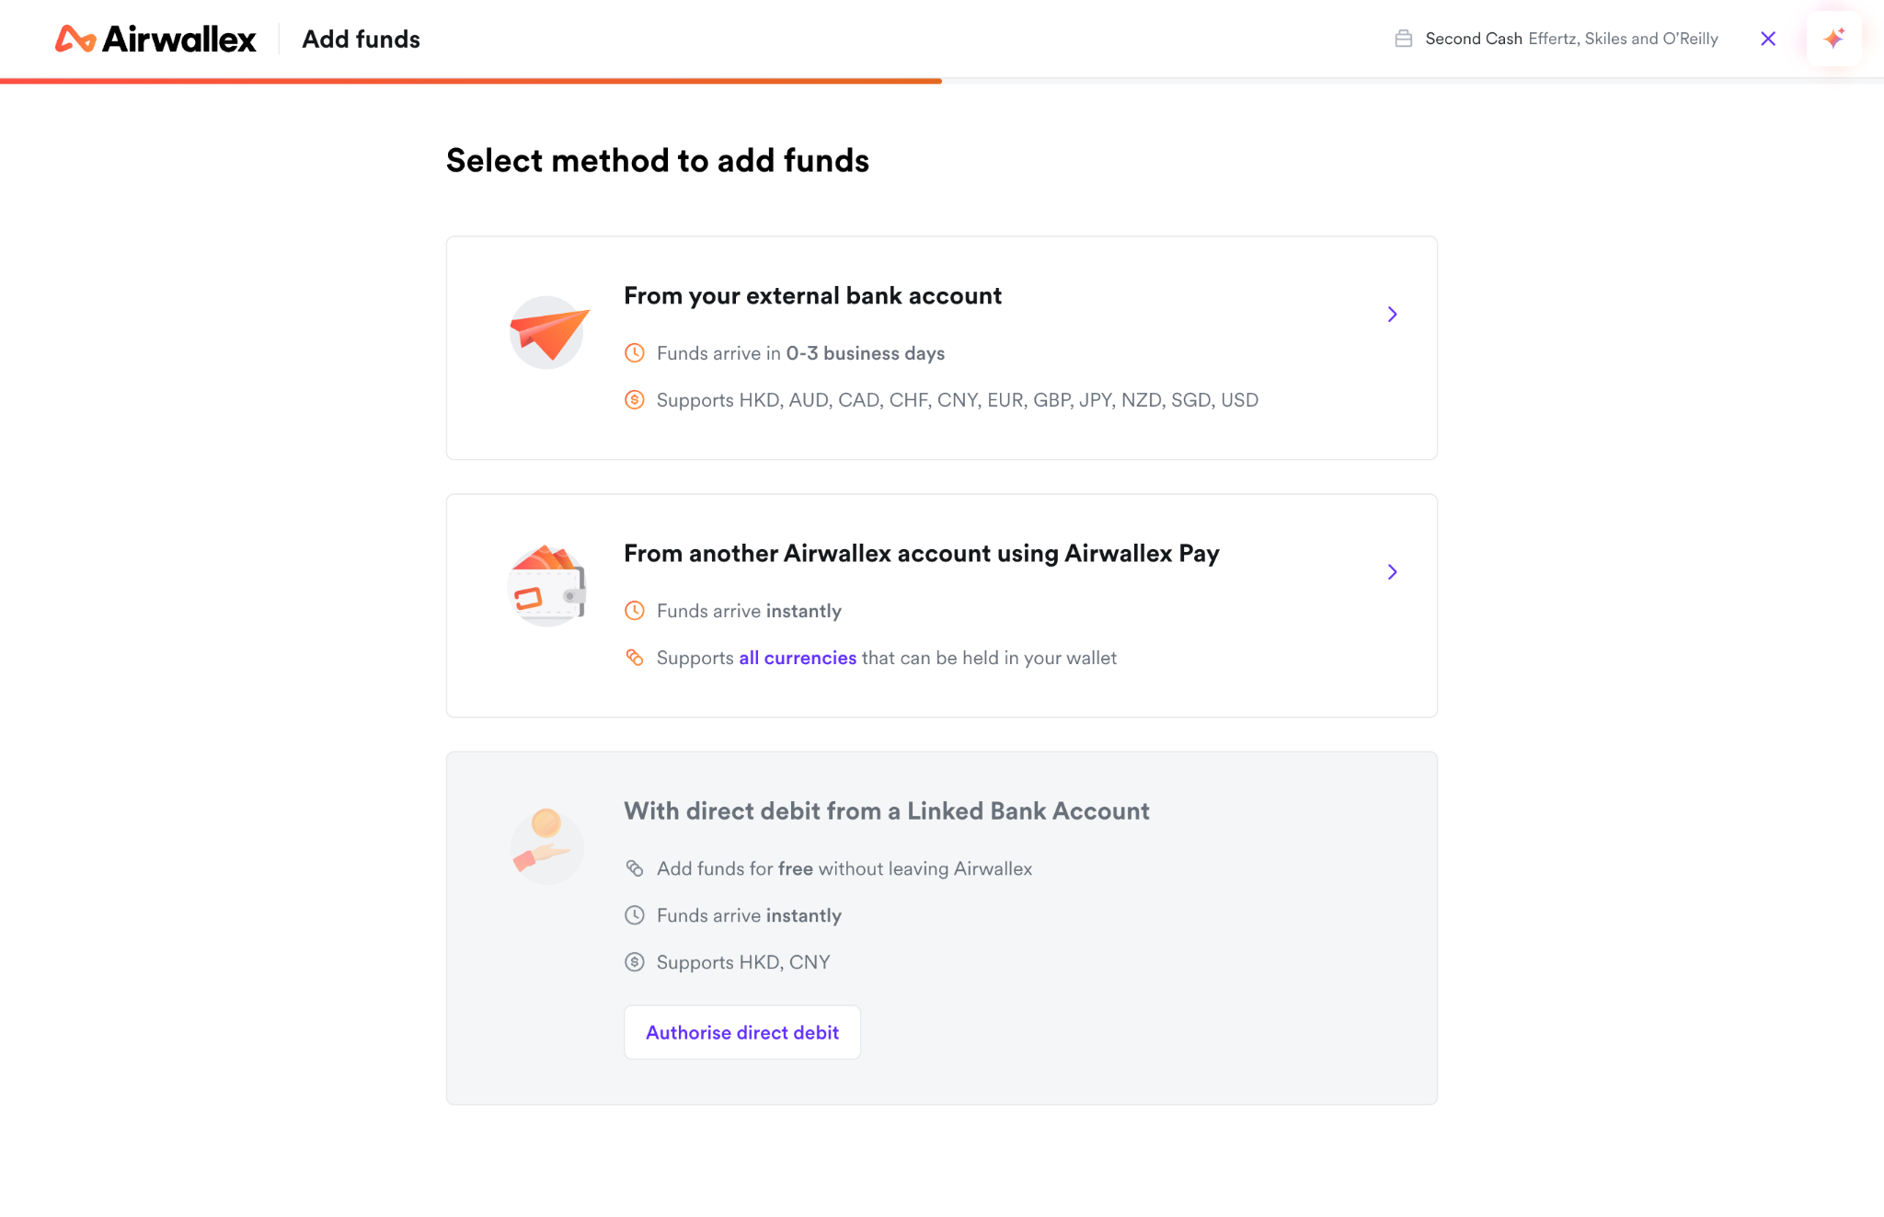Open the sparkle AI assistant icon
The height and width of the screenshot is (1217, 1884).
[1833, 39]
